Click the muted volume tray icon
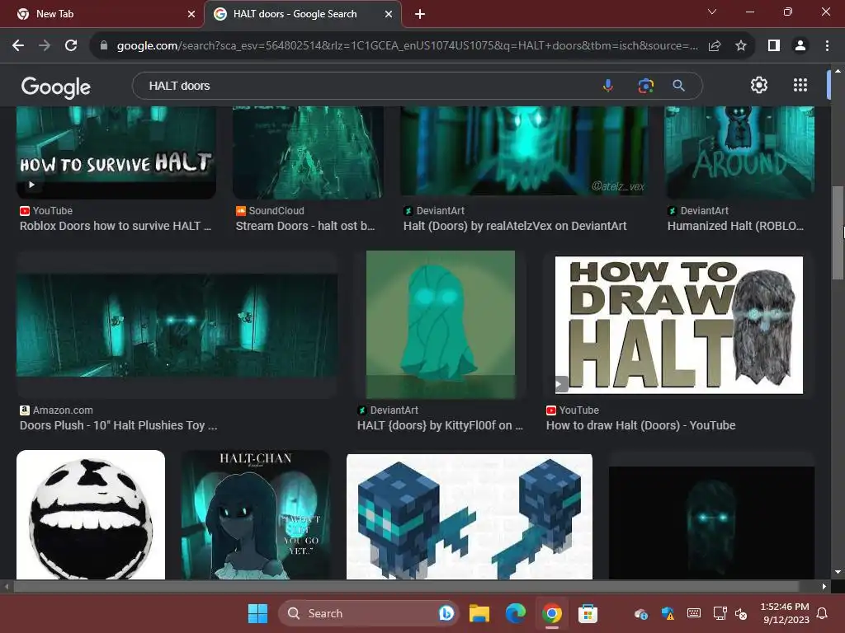The image size is (845, 633). point(742,613)
